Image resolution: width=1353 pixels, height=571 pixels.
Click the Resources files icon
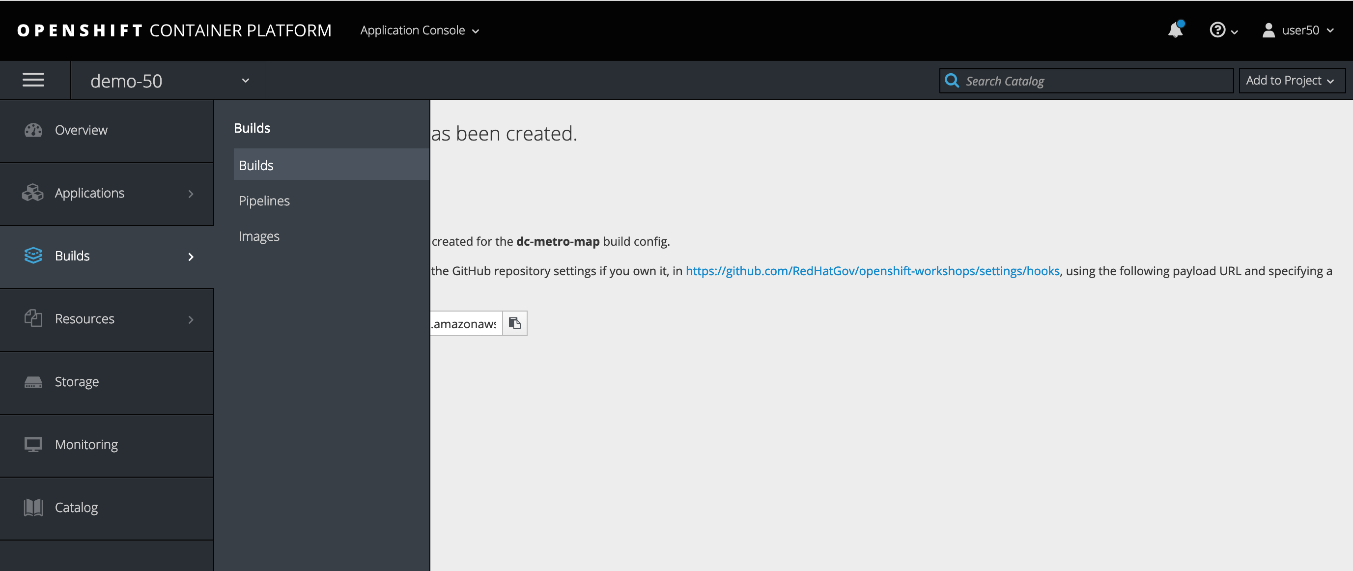(x=33, y=318)
